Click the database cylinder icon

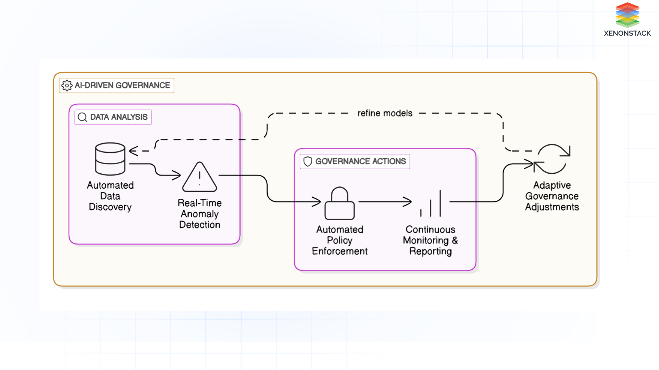[x=110, y=159]
